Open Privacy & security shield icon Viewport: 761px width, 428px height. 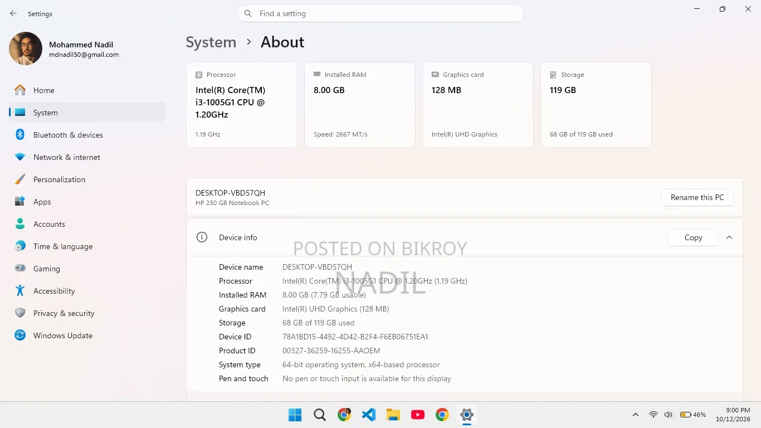tap(20, 313)
